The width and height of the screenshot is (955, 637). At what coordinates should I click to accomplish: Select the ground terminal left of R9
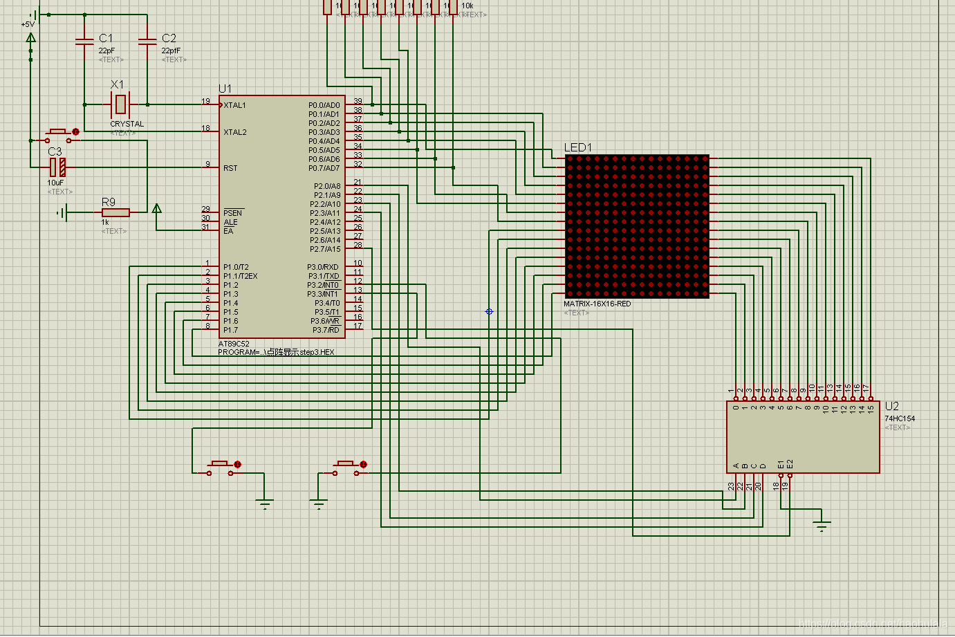63,212
